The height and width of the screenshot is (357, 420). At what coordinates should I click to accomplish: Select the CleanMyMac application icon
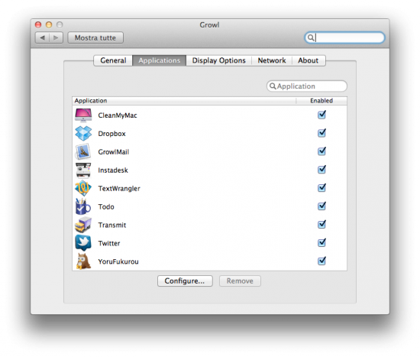click(83, 115)
